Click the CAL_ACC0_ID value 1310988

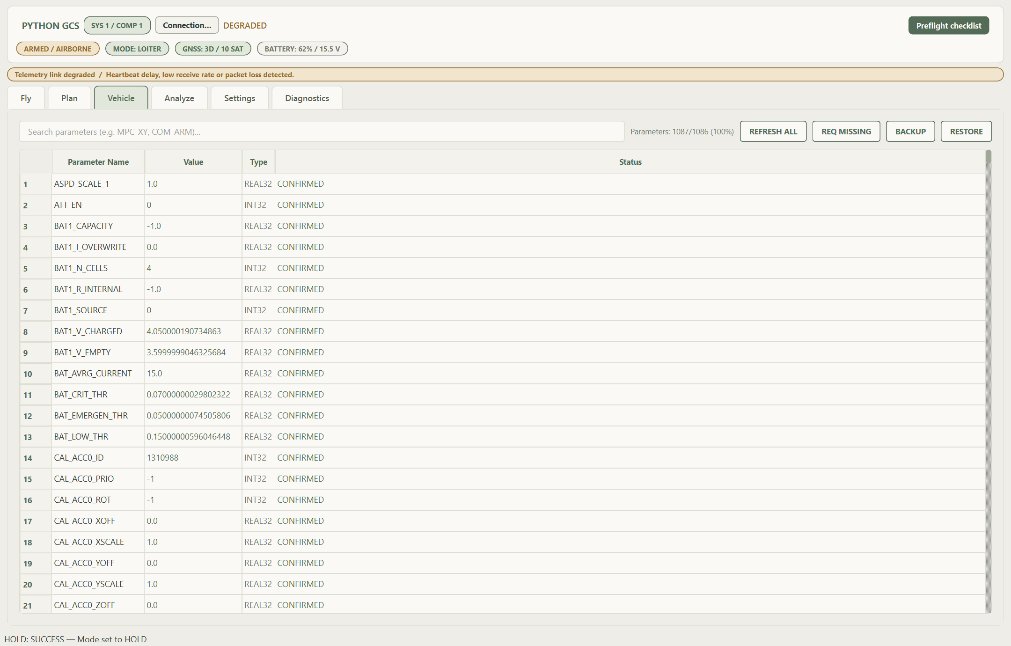tap(162, 458)
